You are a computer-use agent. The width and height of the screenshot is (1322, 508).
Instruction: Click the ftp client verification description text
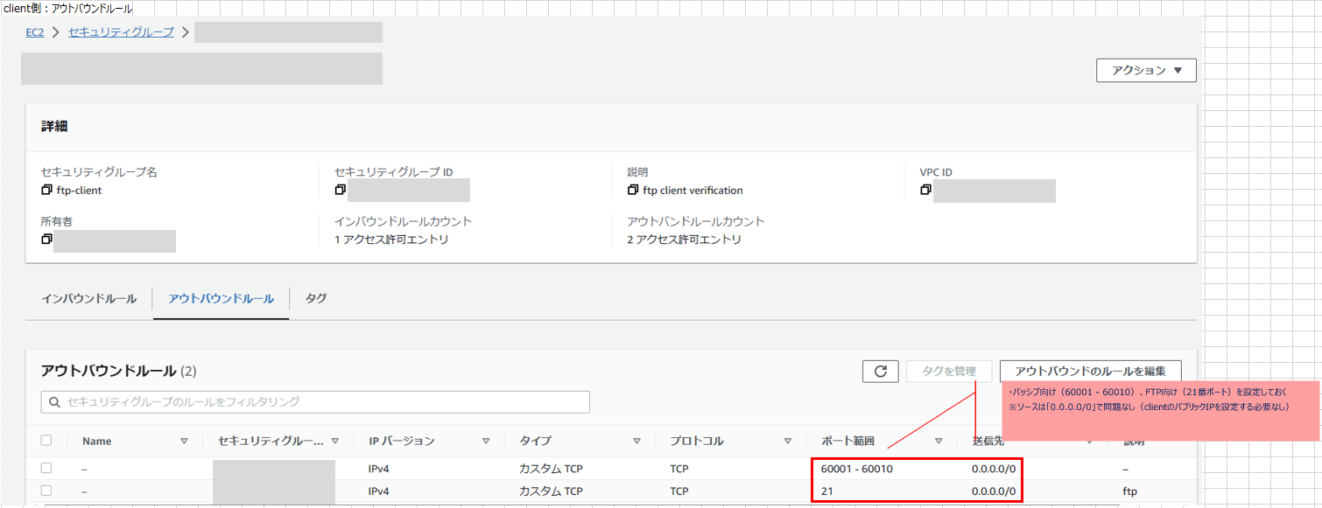[693, 190]
